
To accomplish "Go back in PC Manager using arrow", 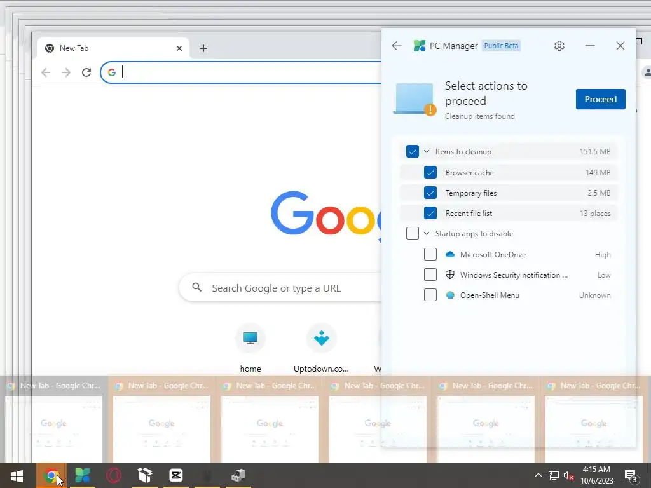I will [x=397, y=46].
